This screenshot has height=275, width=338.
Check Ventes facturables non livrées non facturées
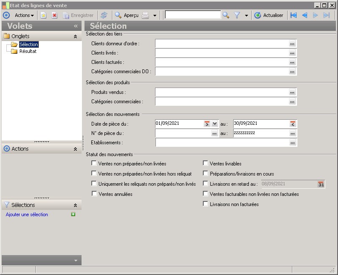pos(205,194)
